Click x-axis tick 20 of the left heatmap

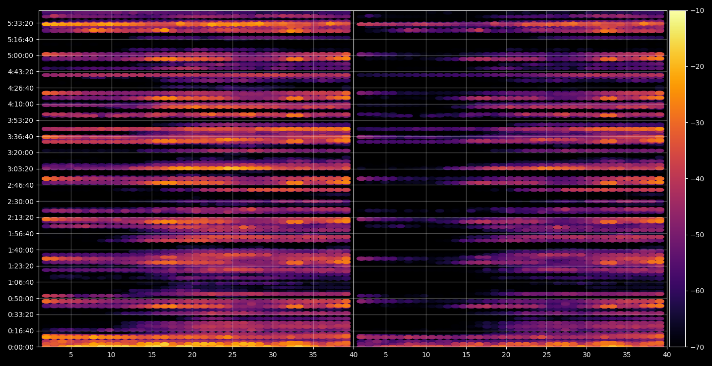point(192,355)
